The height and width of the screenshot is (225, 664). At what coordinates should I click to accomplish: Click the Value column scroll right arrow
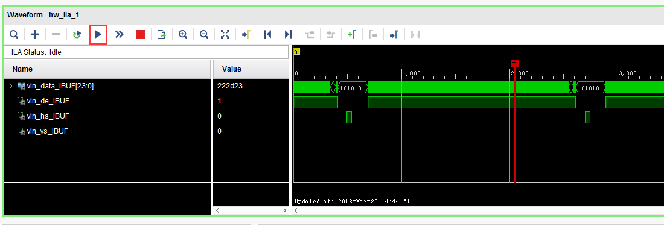click(x=285, y=210)
